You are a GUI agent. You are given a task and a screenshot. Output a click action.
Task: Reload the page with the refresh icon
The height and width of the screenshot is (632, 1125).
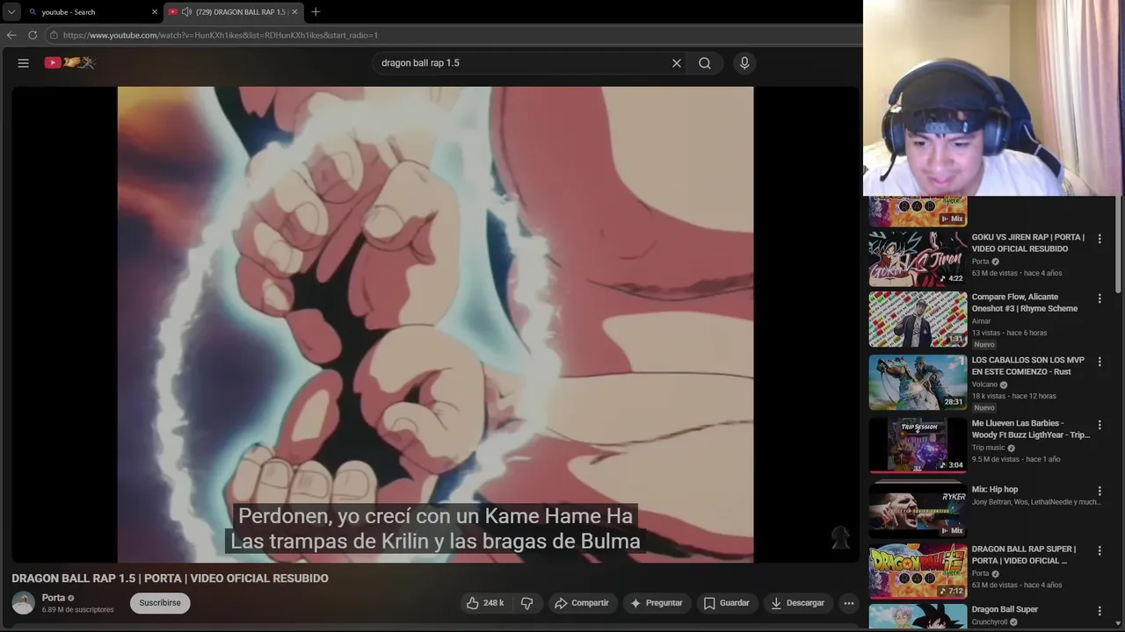[33, 35]
